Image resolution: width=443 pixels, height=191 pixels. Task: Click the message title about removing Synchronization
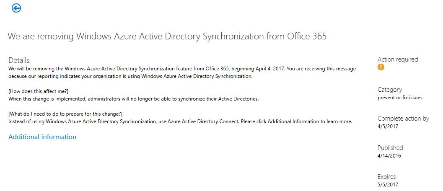[x=167, y=36]
